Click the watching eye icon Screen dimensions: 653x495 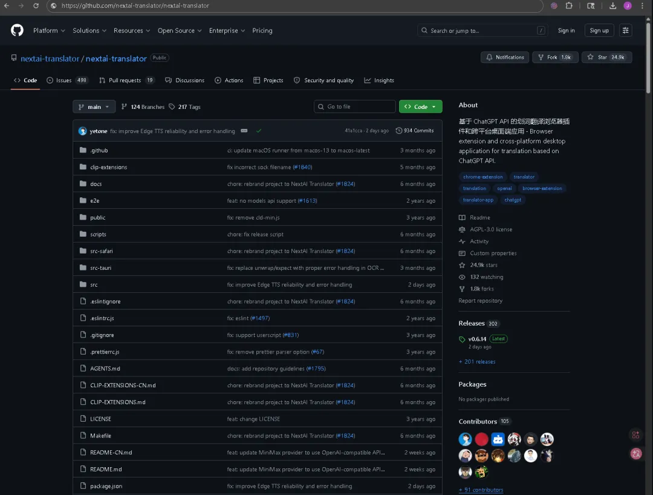click(x=462, y=277)
